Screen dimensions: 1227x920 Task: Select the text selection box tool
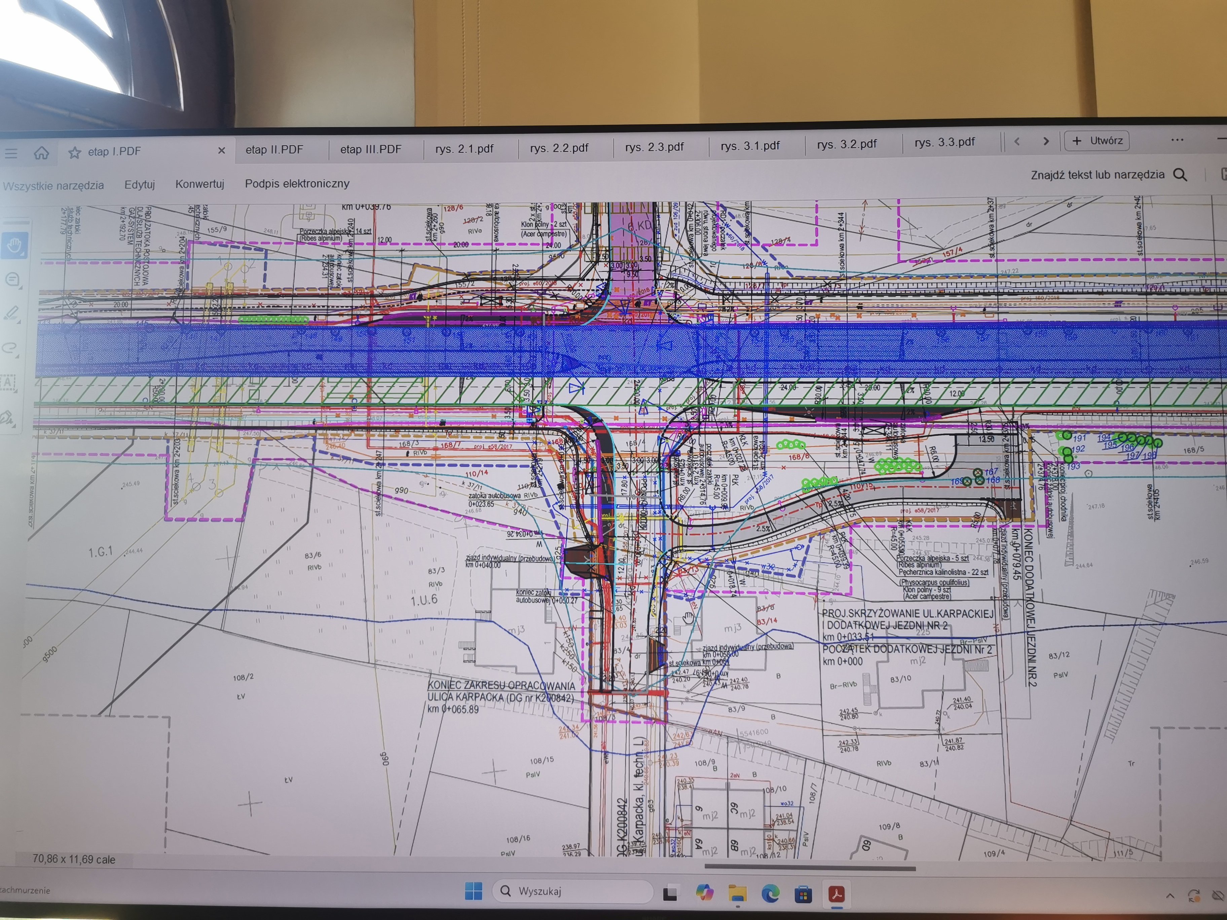click(x=8, y=383)
